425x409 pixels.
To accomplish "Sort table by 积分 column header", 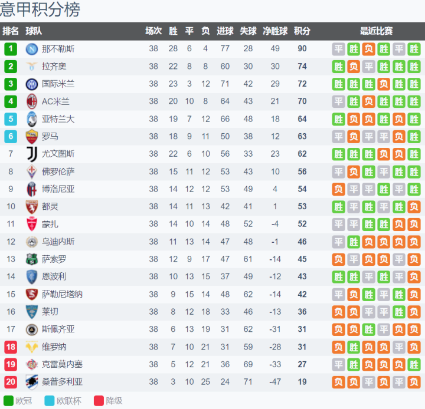I will [x=302, y=31].
